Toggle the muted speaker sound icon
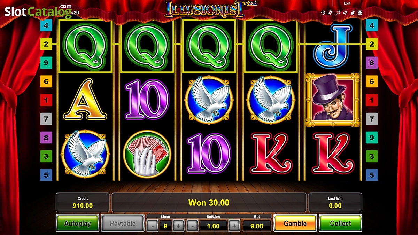 [345, 13]
